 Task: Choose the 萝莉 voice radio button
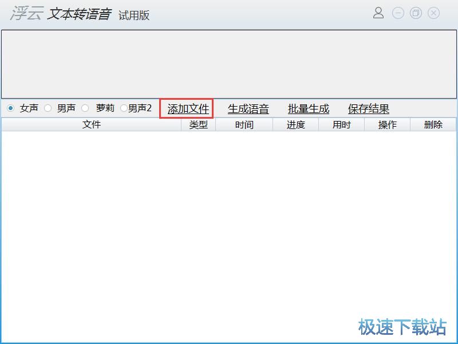coord(85,108)
